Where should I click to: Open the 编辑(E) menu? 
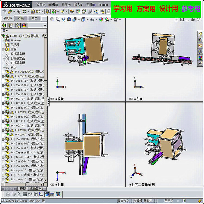(54, 5)
